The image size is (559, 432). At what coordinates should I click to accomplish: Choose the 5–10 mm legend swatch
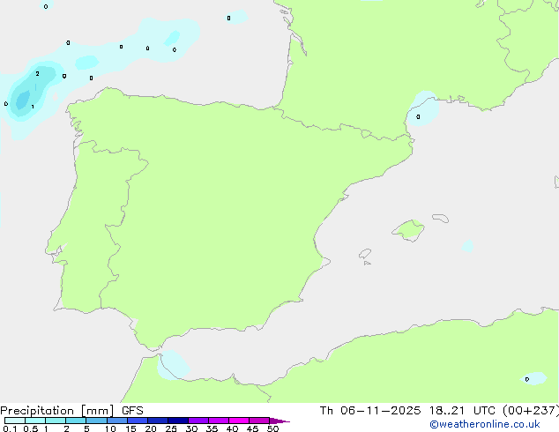coord(96,421)
